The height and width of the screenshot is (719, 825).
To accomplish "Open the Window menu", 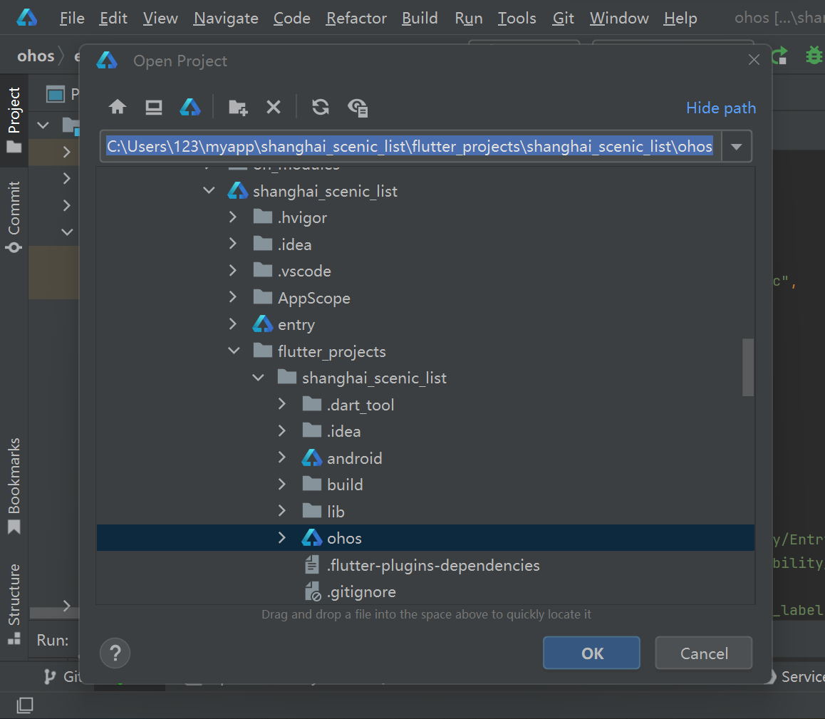I will tap(618, 19).
